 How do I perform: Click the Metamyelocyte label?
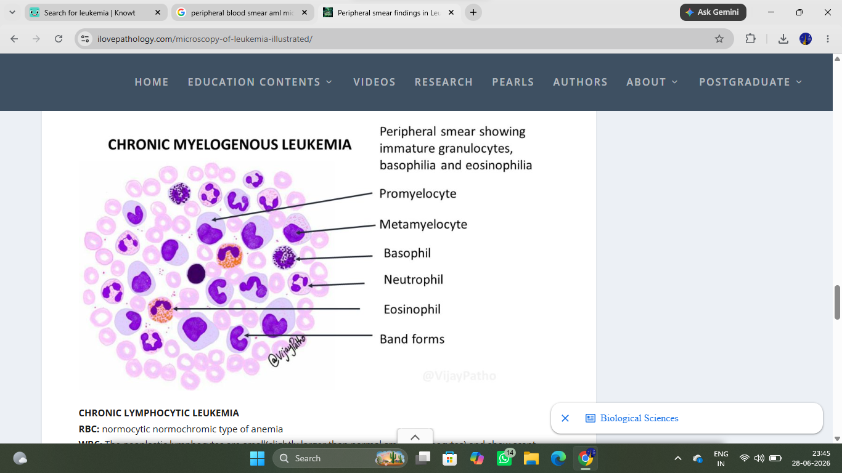(x=423, y=224)
